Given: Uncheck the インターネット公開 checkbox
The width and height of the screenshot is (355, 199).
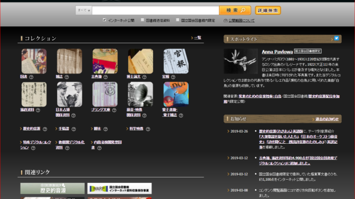Looking at the screenshot, I should [104, 20].
